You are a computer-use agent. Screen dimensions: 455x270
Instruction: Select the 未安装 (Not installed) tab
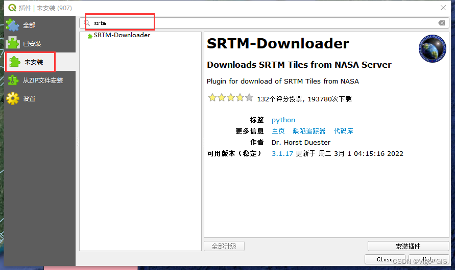coord(40,62)
